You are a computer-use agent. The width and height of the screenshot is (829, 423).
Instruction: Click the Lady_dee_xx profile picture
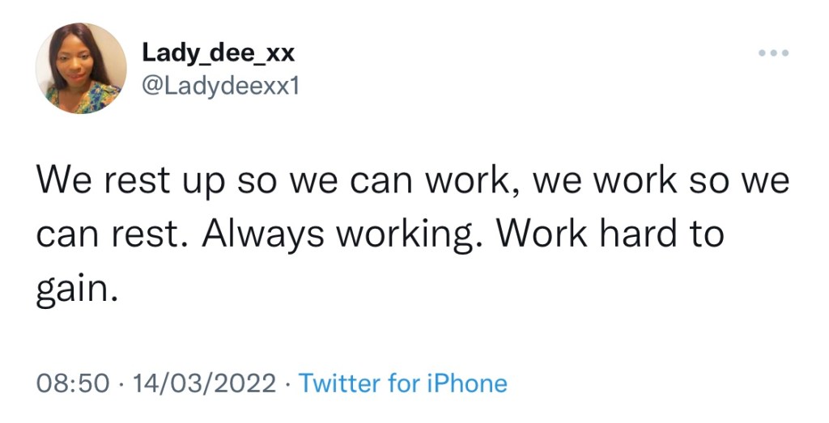(81, 68)
